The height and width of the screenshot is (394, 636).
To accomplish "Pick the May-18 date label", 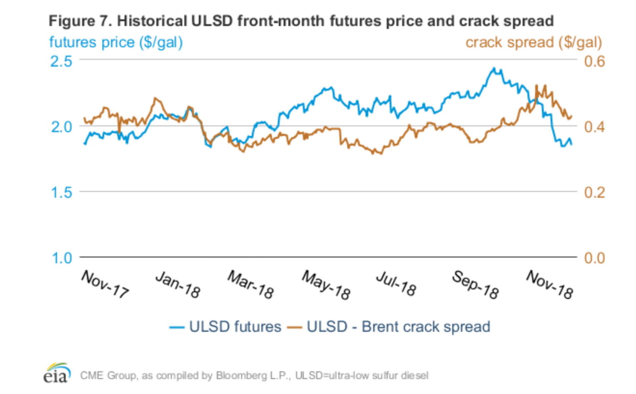I will click(x=326, y=285).
